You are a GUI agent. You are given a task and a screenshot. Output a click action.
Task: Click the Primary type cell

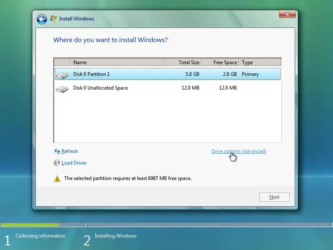tap(250, 74)
